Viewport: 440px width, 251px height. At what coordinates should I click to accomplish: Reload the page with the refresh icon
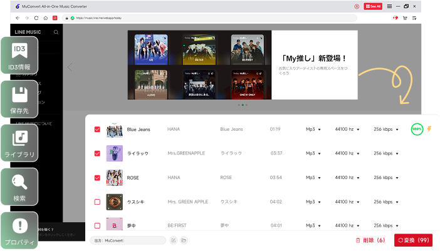[x=36, y=18]
